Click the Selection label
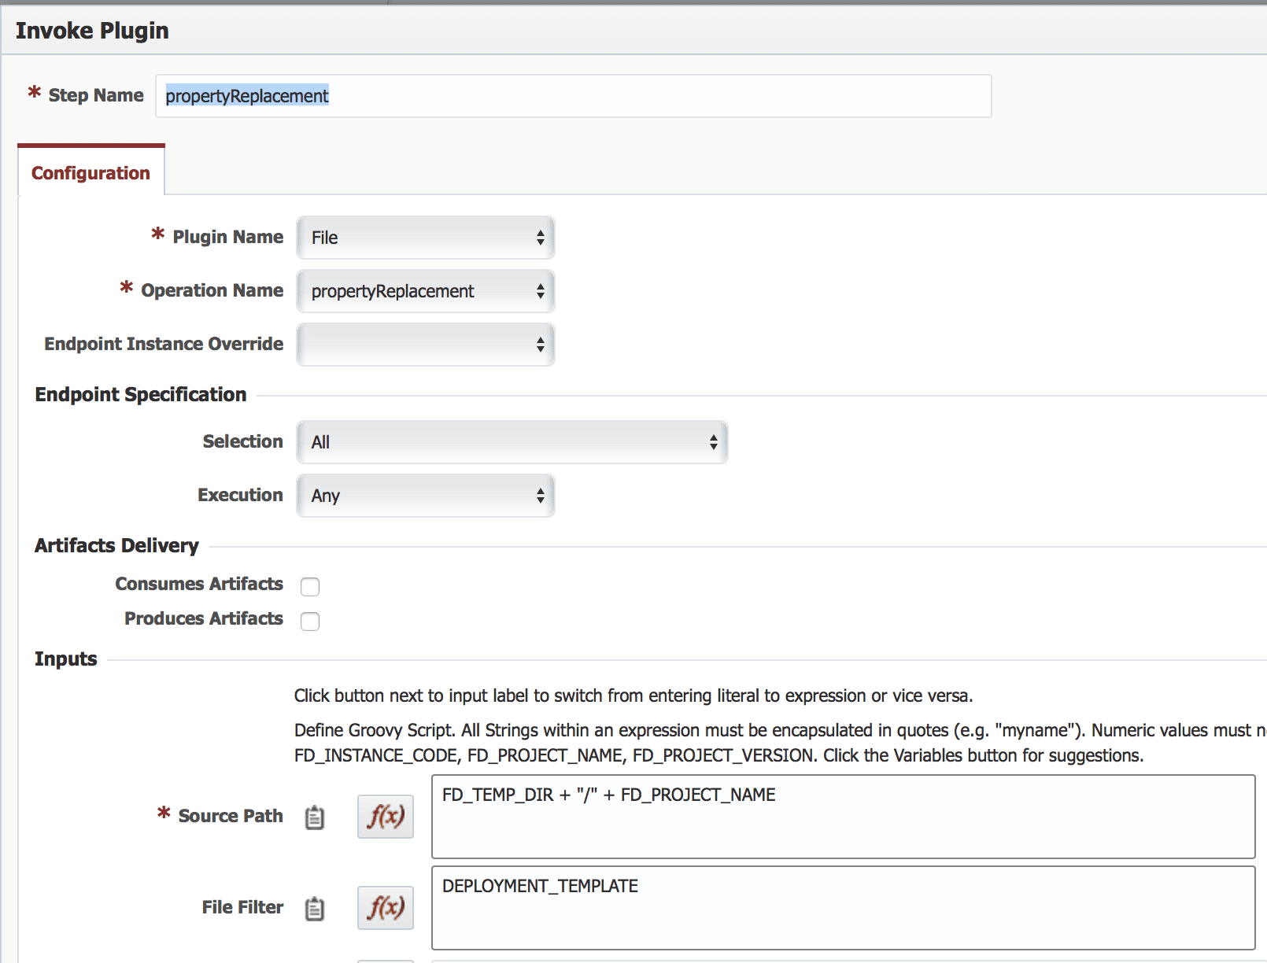 [243, 441]
